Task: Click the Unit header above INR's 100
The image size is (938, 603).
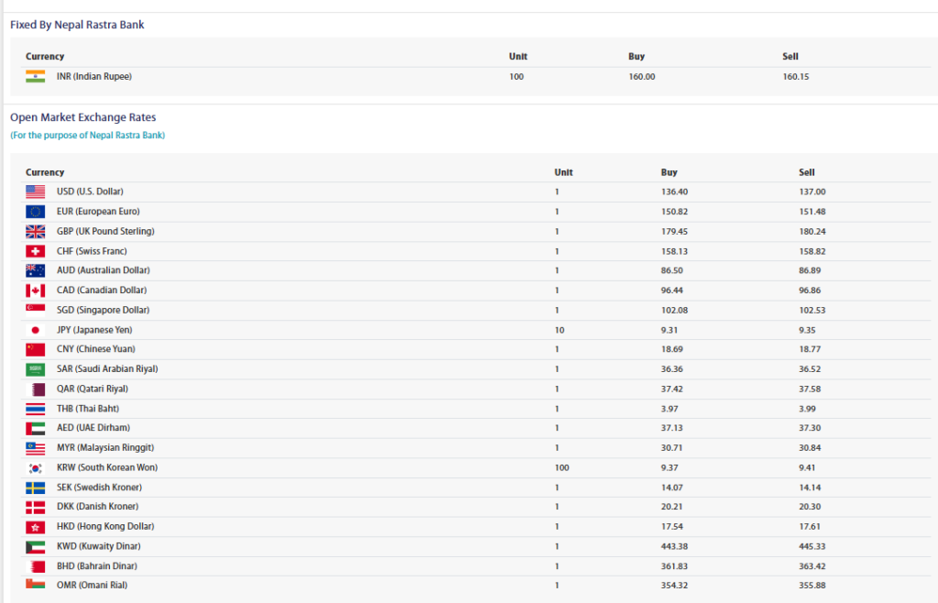Action: (518, 56)
